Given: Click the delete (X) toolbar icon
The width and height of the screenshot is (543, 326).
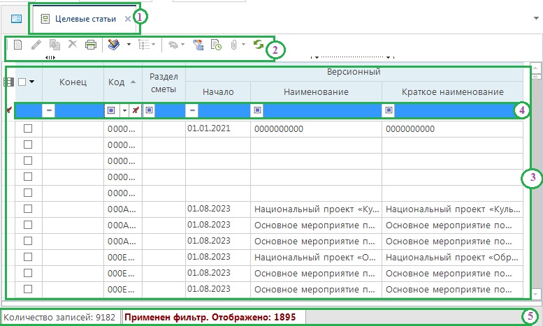Looking at the screenshot, I should click(73, 45).
